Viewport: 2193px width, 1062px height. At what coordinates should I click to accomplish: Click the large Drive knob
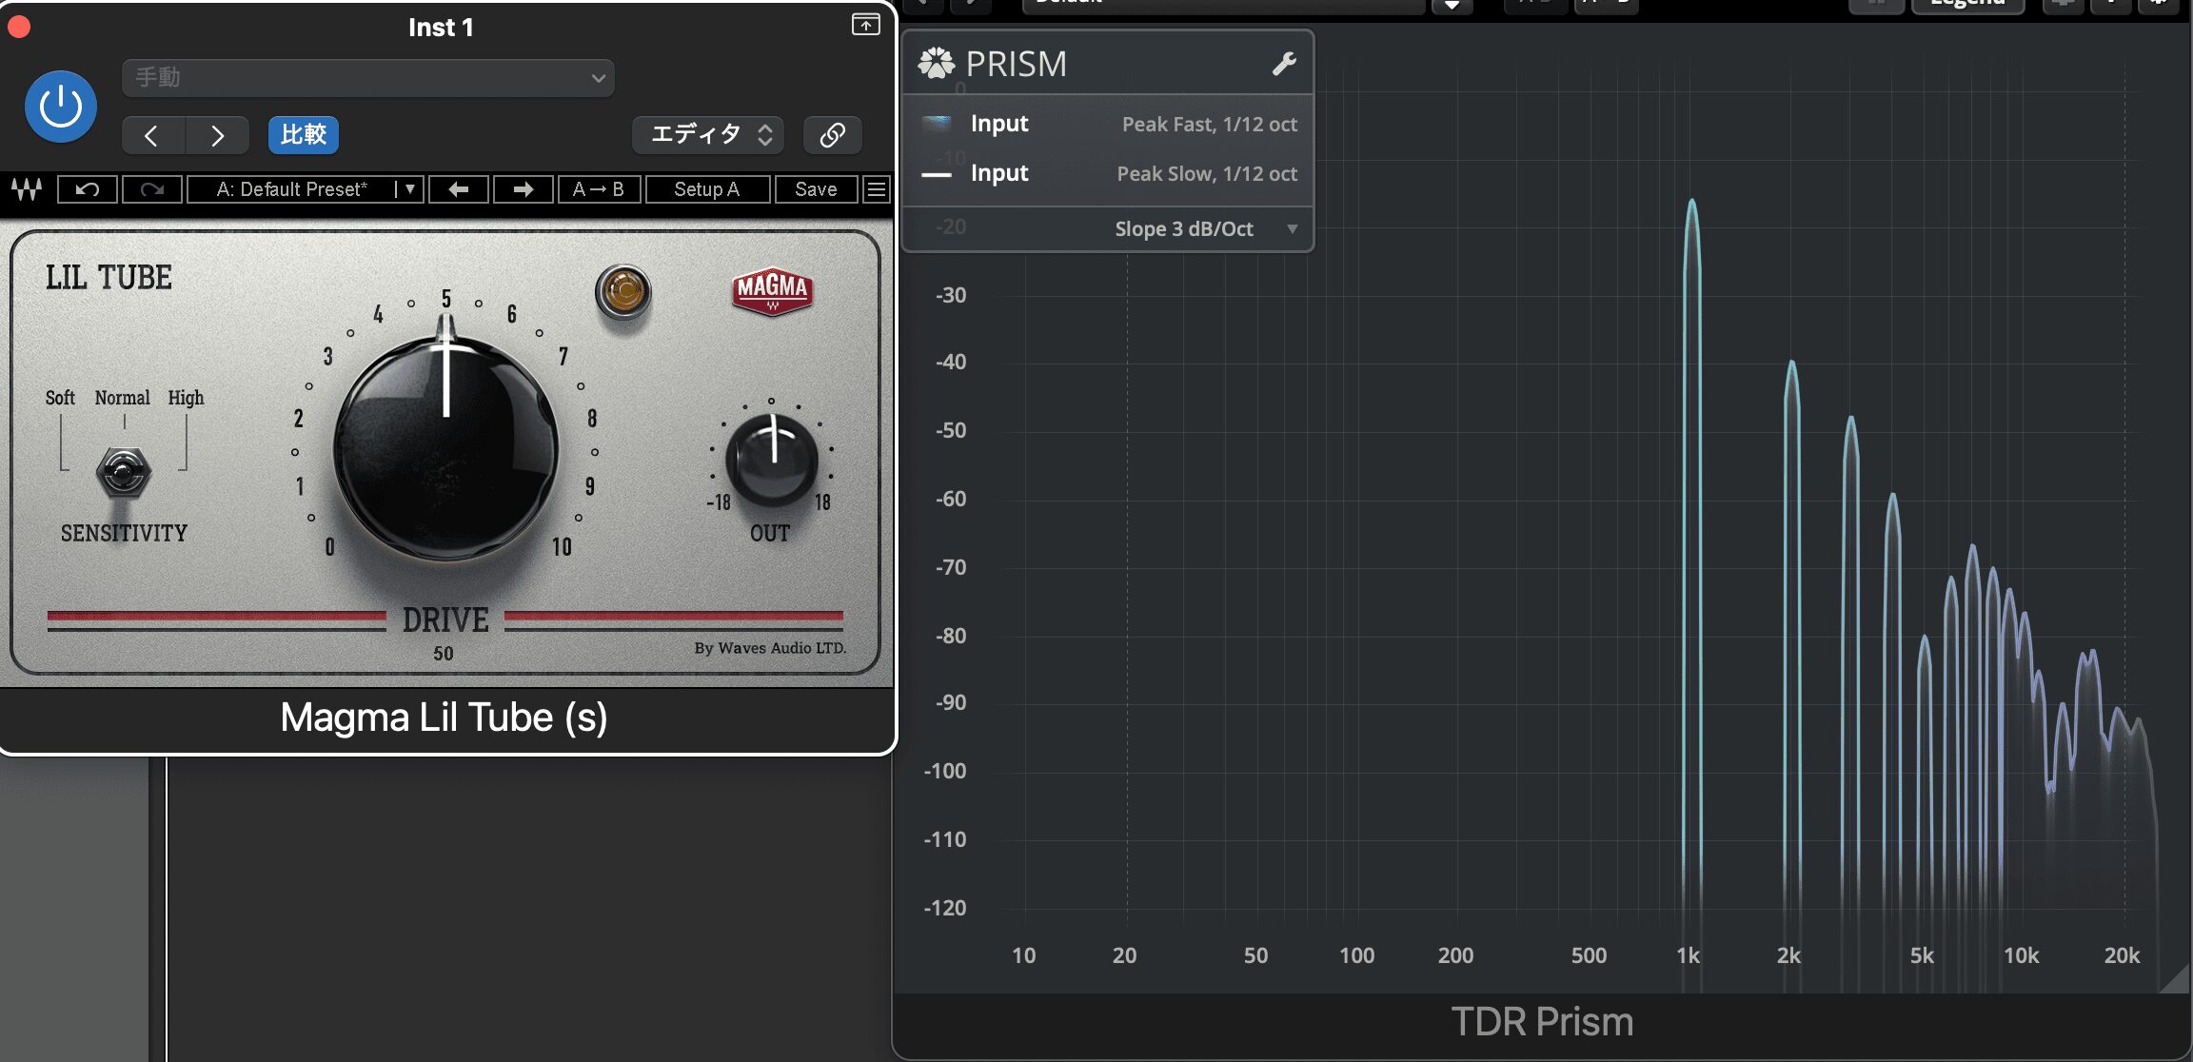[445, 447]
